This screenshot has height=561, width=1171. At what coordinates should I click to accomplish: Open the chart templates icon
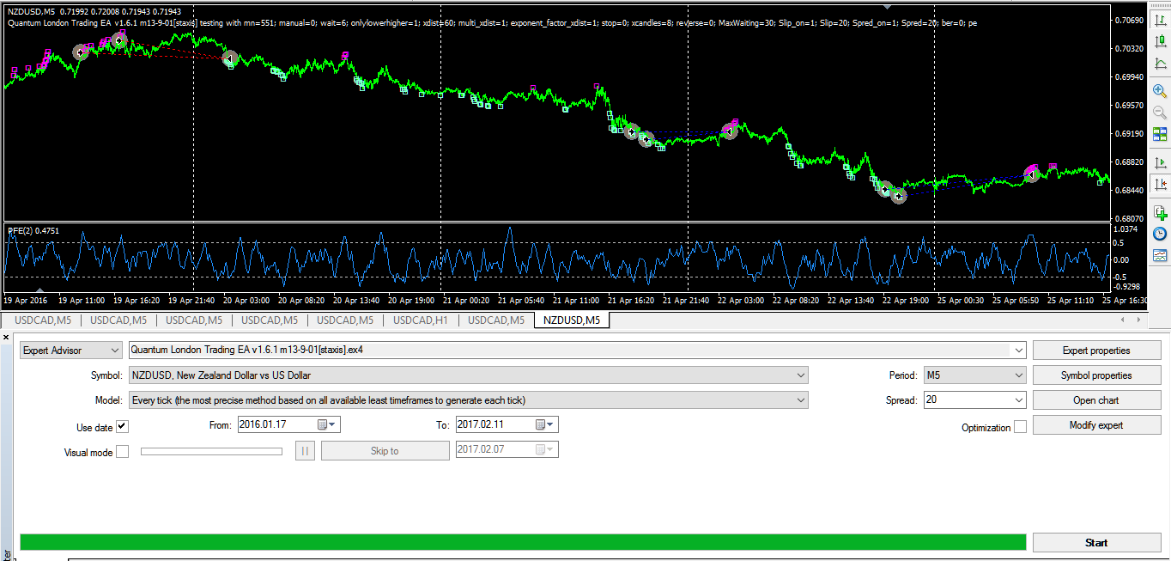coord(1160,255)
